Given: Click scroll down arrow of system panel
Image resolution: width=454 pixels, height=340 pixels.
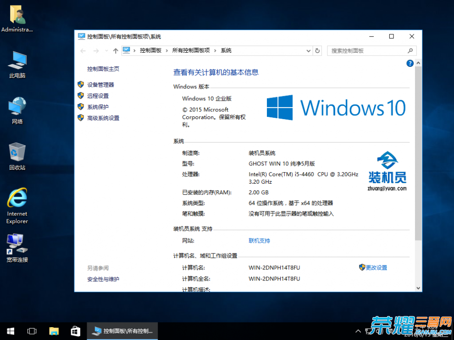Looking at the screenshot, I should [x=418, y=288].
